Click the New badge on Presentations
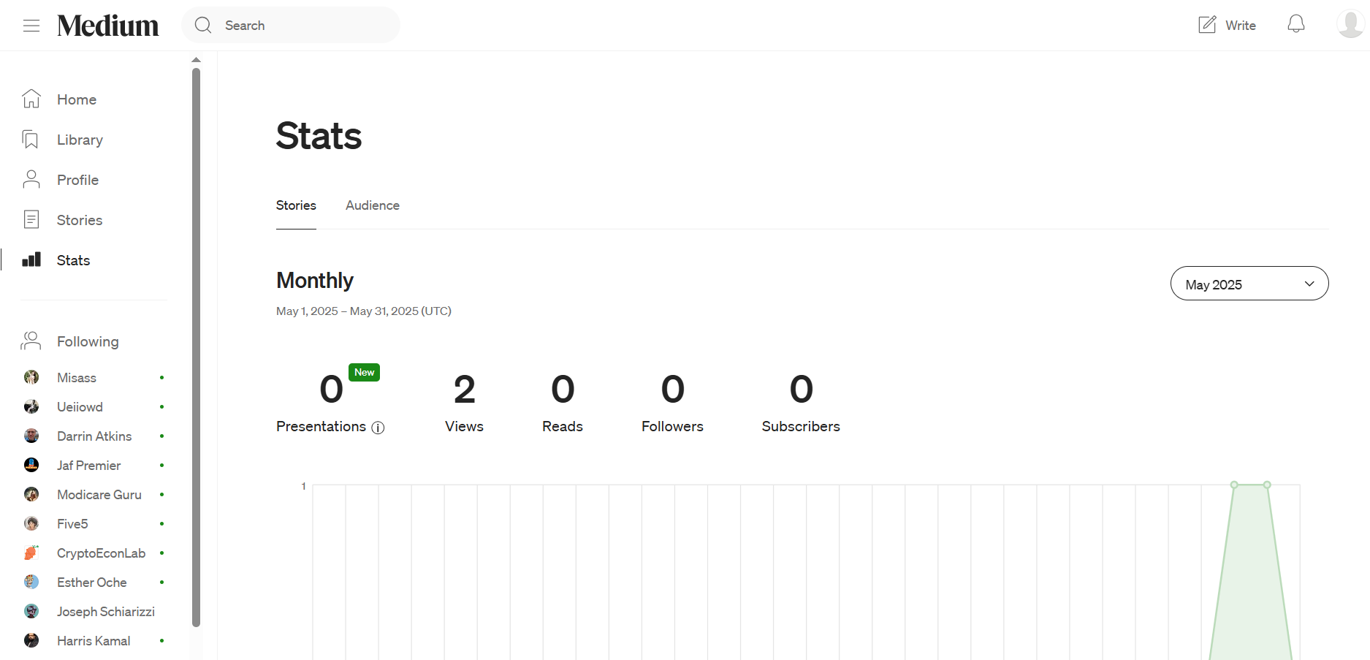Screen dimensions: 1370x660 pyautogui.click(x=364, y=372)
